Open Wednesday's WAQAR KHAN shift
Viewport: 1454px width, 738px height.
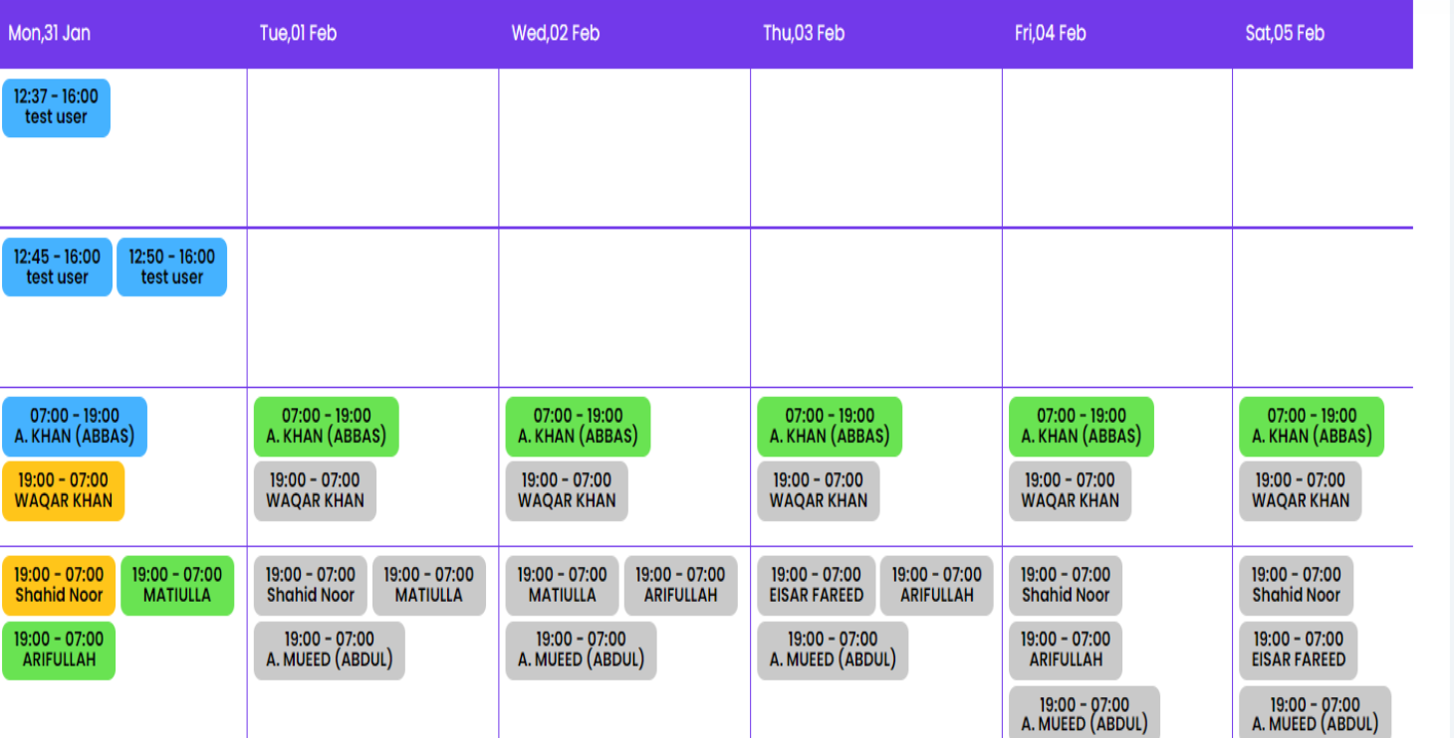click(x=567, y=490)
